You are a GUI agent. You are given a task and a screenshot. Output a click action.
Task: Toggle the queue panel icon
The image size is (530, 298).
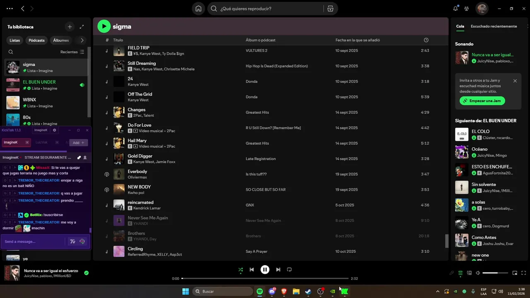click(x=460, y=273)
